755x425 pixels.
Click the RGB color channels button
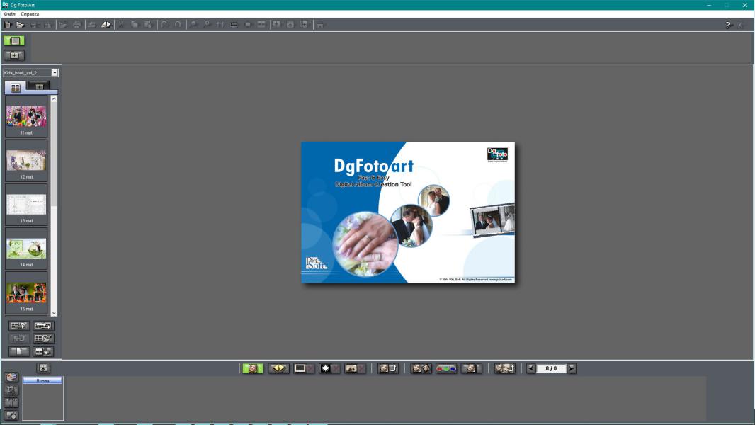point(446,368)
